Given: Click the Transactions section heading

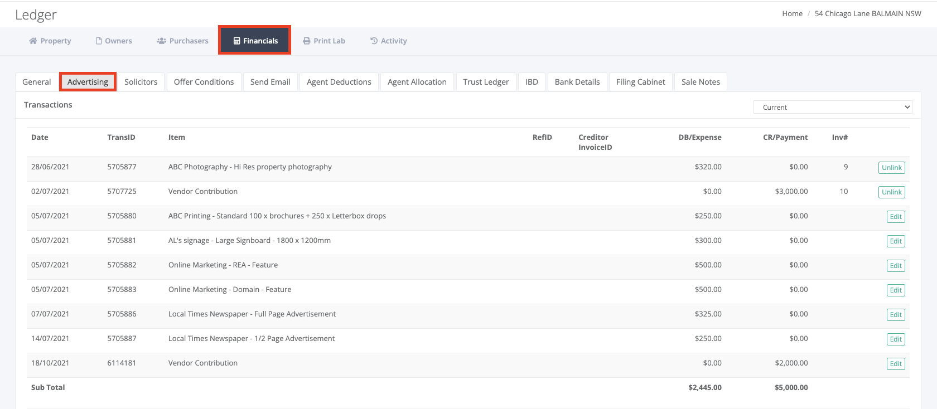Looking at the screenshot, I should (48, 105).
